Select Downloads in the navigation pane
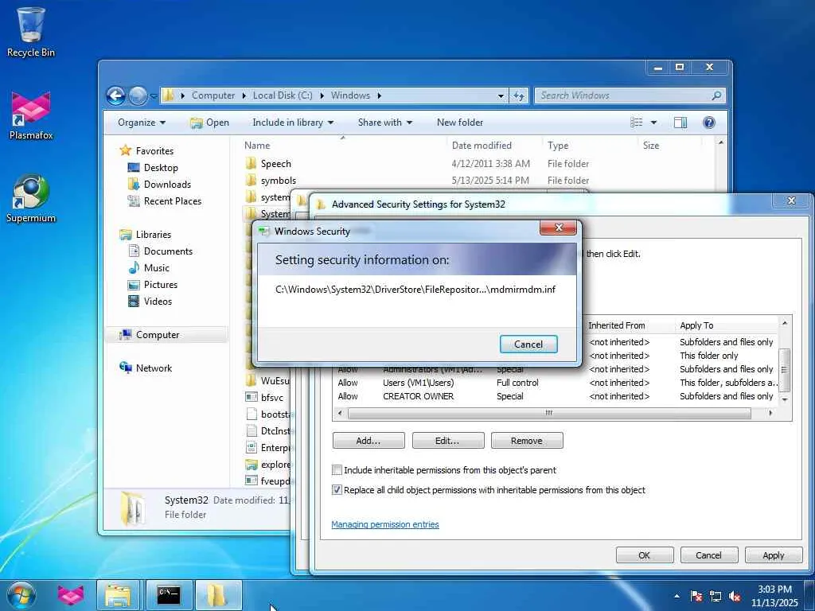 (x=167, y=185)
